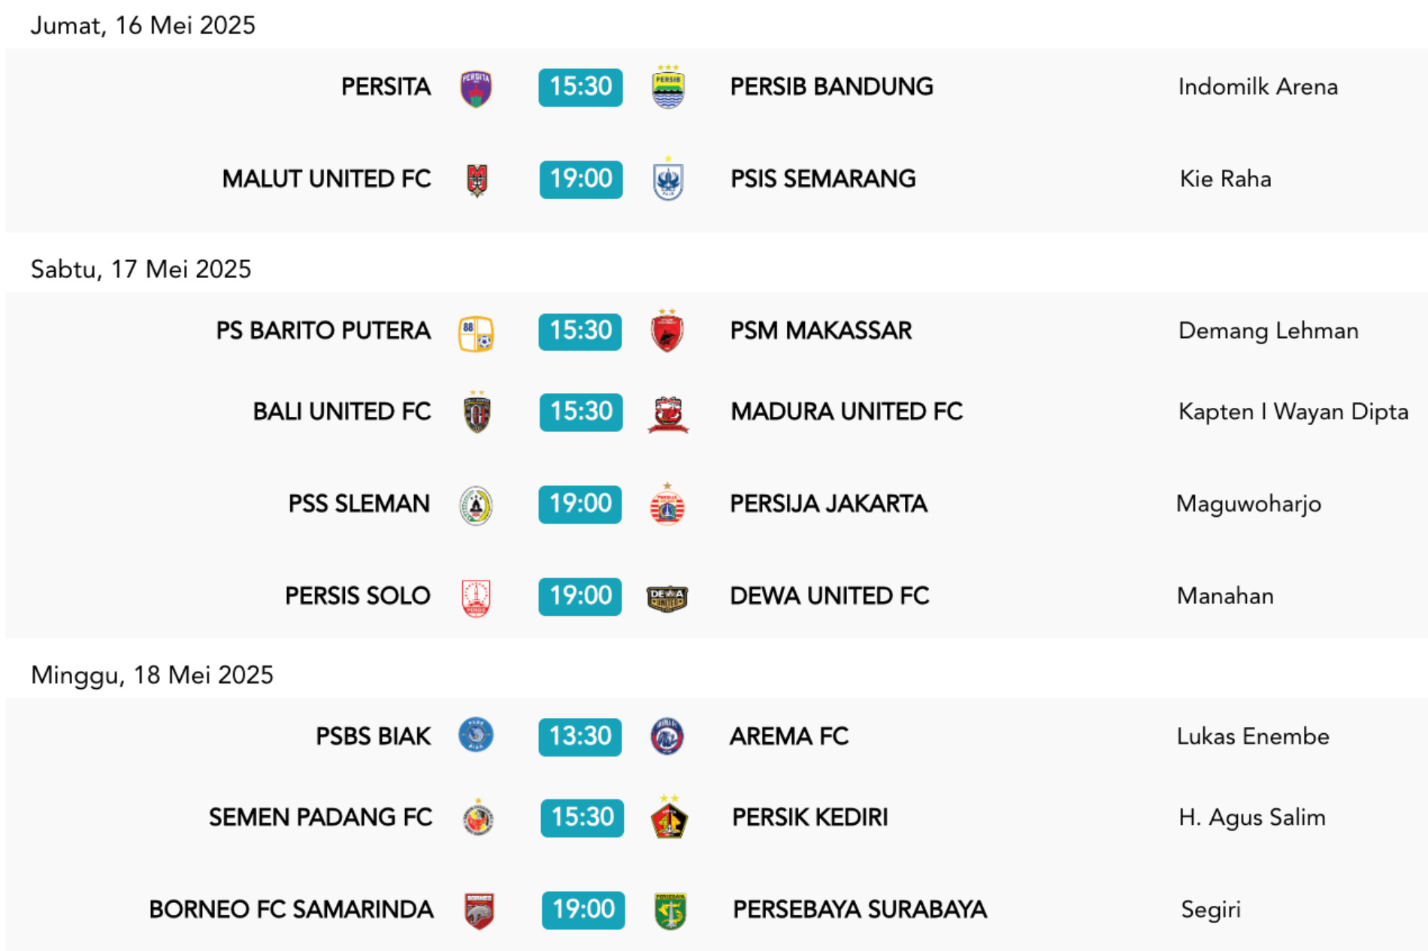Open the PSIS Semarang logo
This screenshot has height=951, width=1428.
click(x=667, y=179)
